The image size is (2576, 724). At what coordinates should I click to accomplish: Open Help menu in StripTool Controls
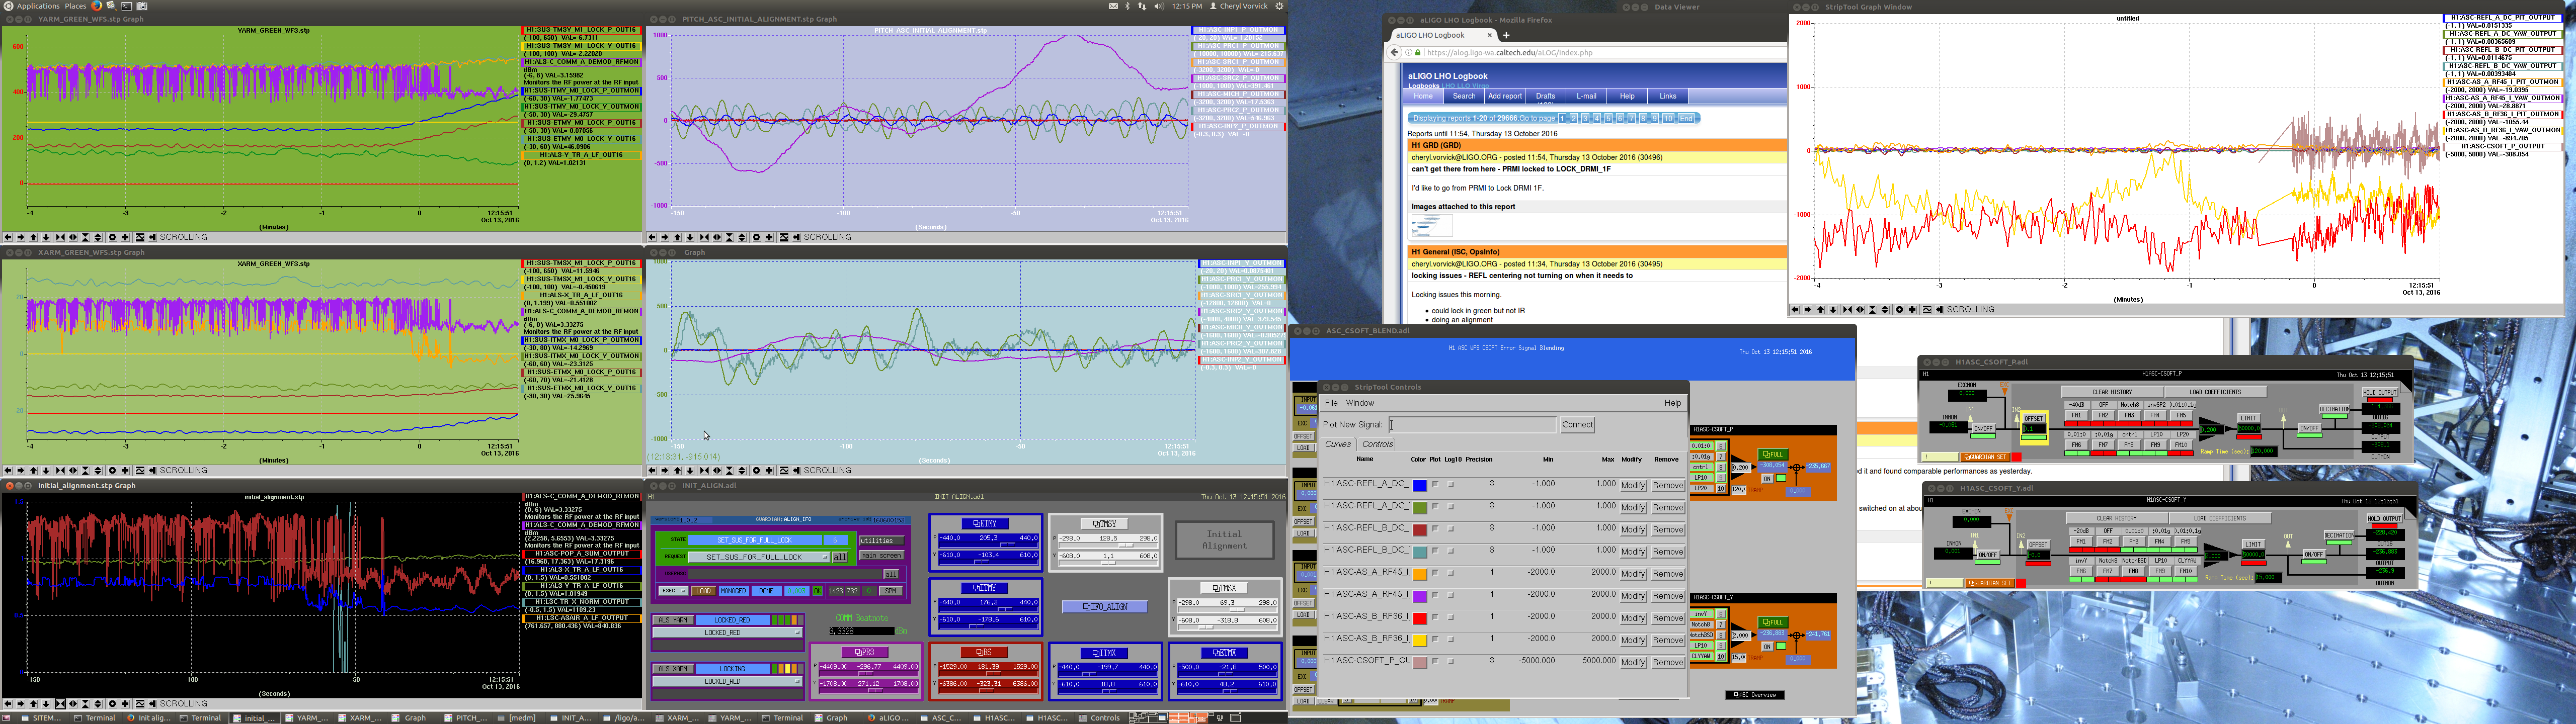point(1673,403)
